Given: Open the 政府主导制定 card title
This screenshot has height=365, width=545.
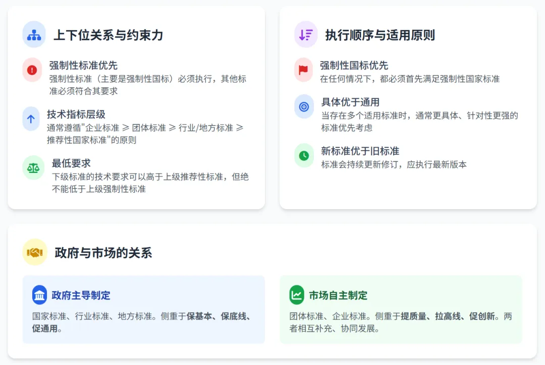Looking at the screenshot, I should click(x=81, y=295).
